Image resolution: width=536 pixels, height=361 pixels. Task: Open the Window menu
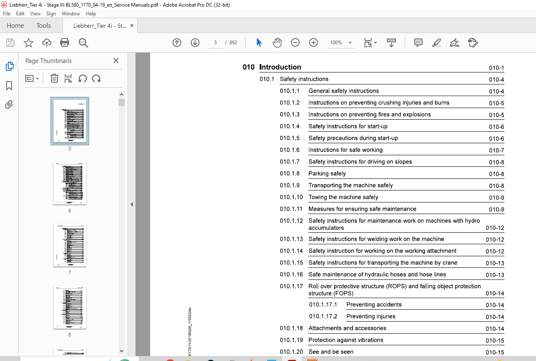71,14
